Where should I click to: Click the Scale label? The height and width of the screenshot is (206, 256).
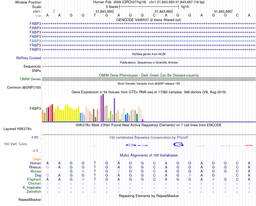pos(37,7)
